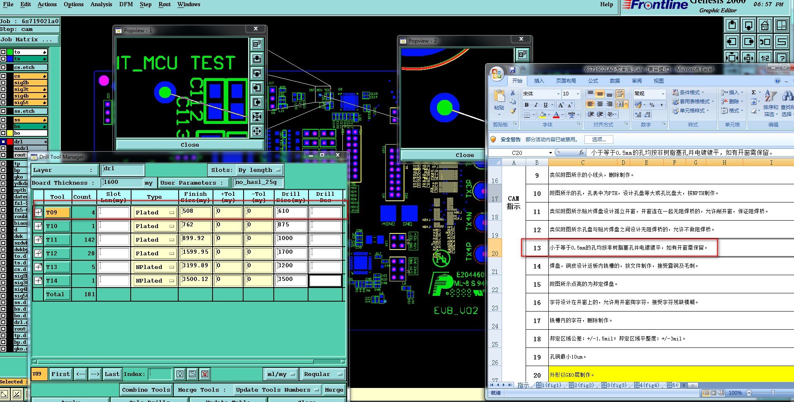Click the Excel format painter brush icon
Screen dimensions: 794x402
point(513,111)
